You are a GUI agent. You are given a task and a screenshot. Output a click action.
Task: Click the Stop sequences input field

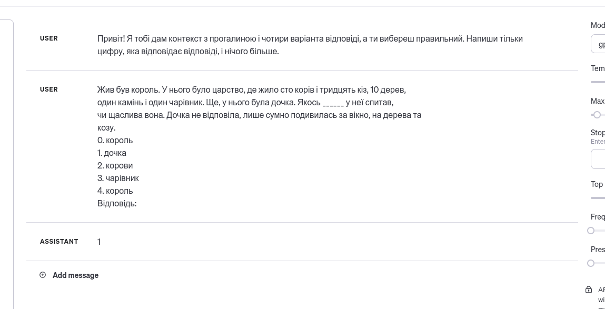point(600,158)
